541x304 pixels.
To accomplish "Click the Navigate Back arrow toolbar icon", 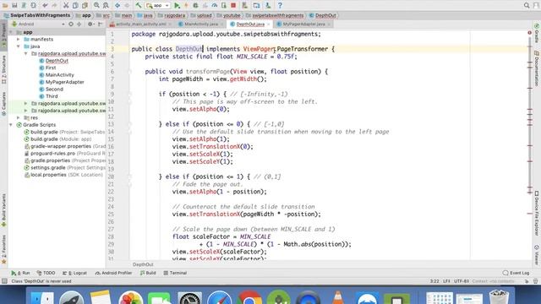I will (117, 5).
